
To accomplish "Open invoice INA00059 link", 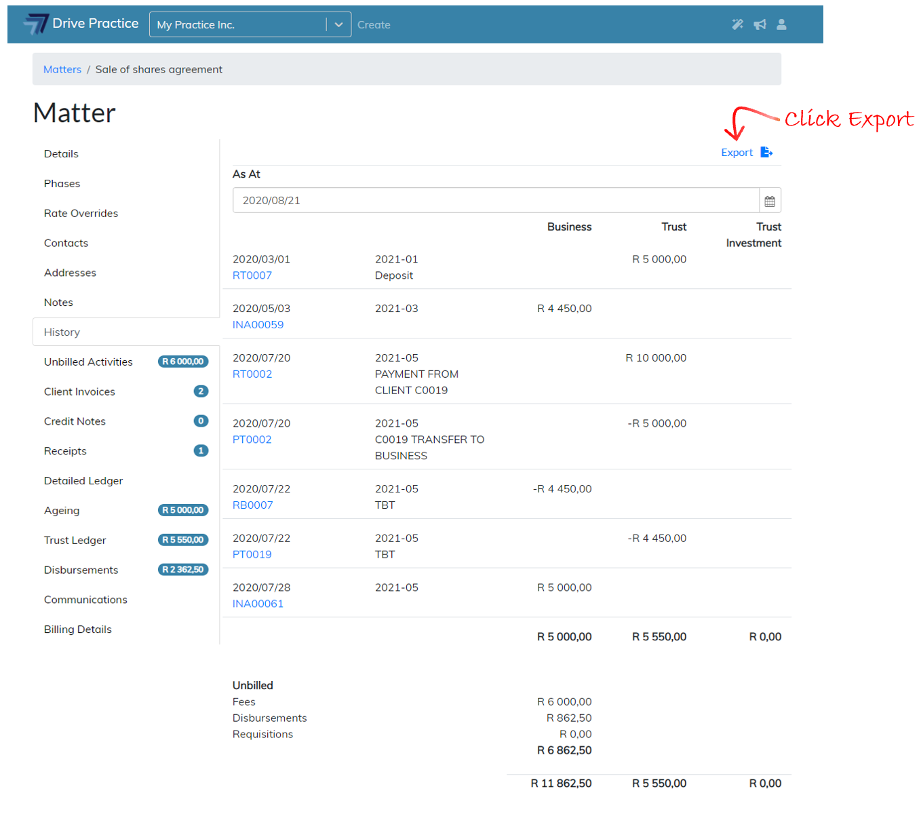I will (258, 325).
